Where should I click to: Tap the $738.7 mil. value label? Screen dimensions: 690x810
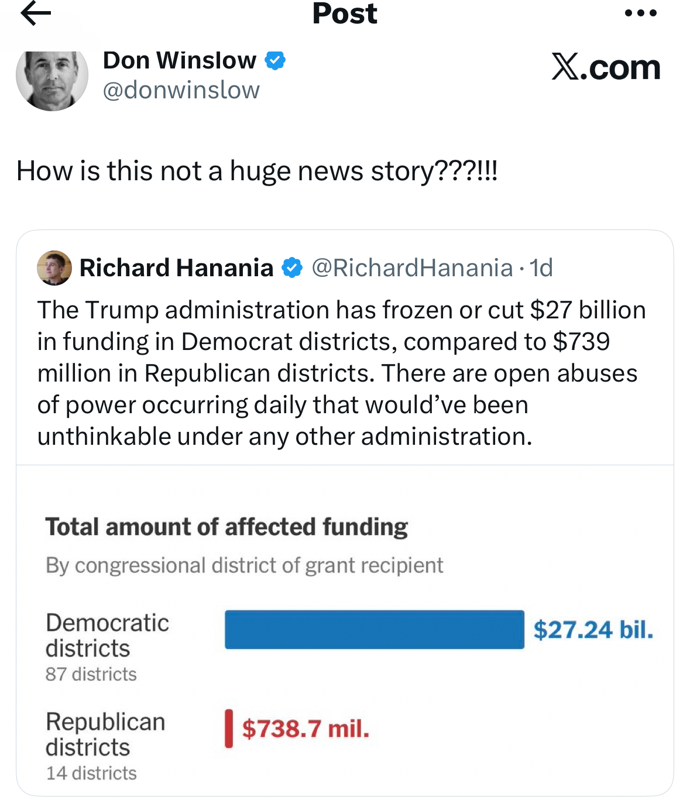tap(305, 729)
